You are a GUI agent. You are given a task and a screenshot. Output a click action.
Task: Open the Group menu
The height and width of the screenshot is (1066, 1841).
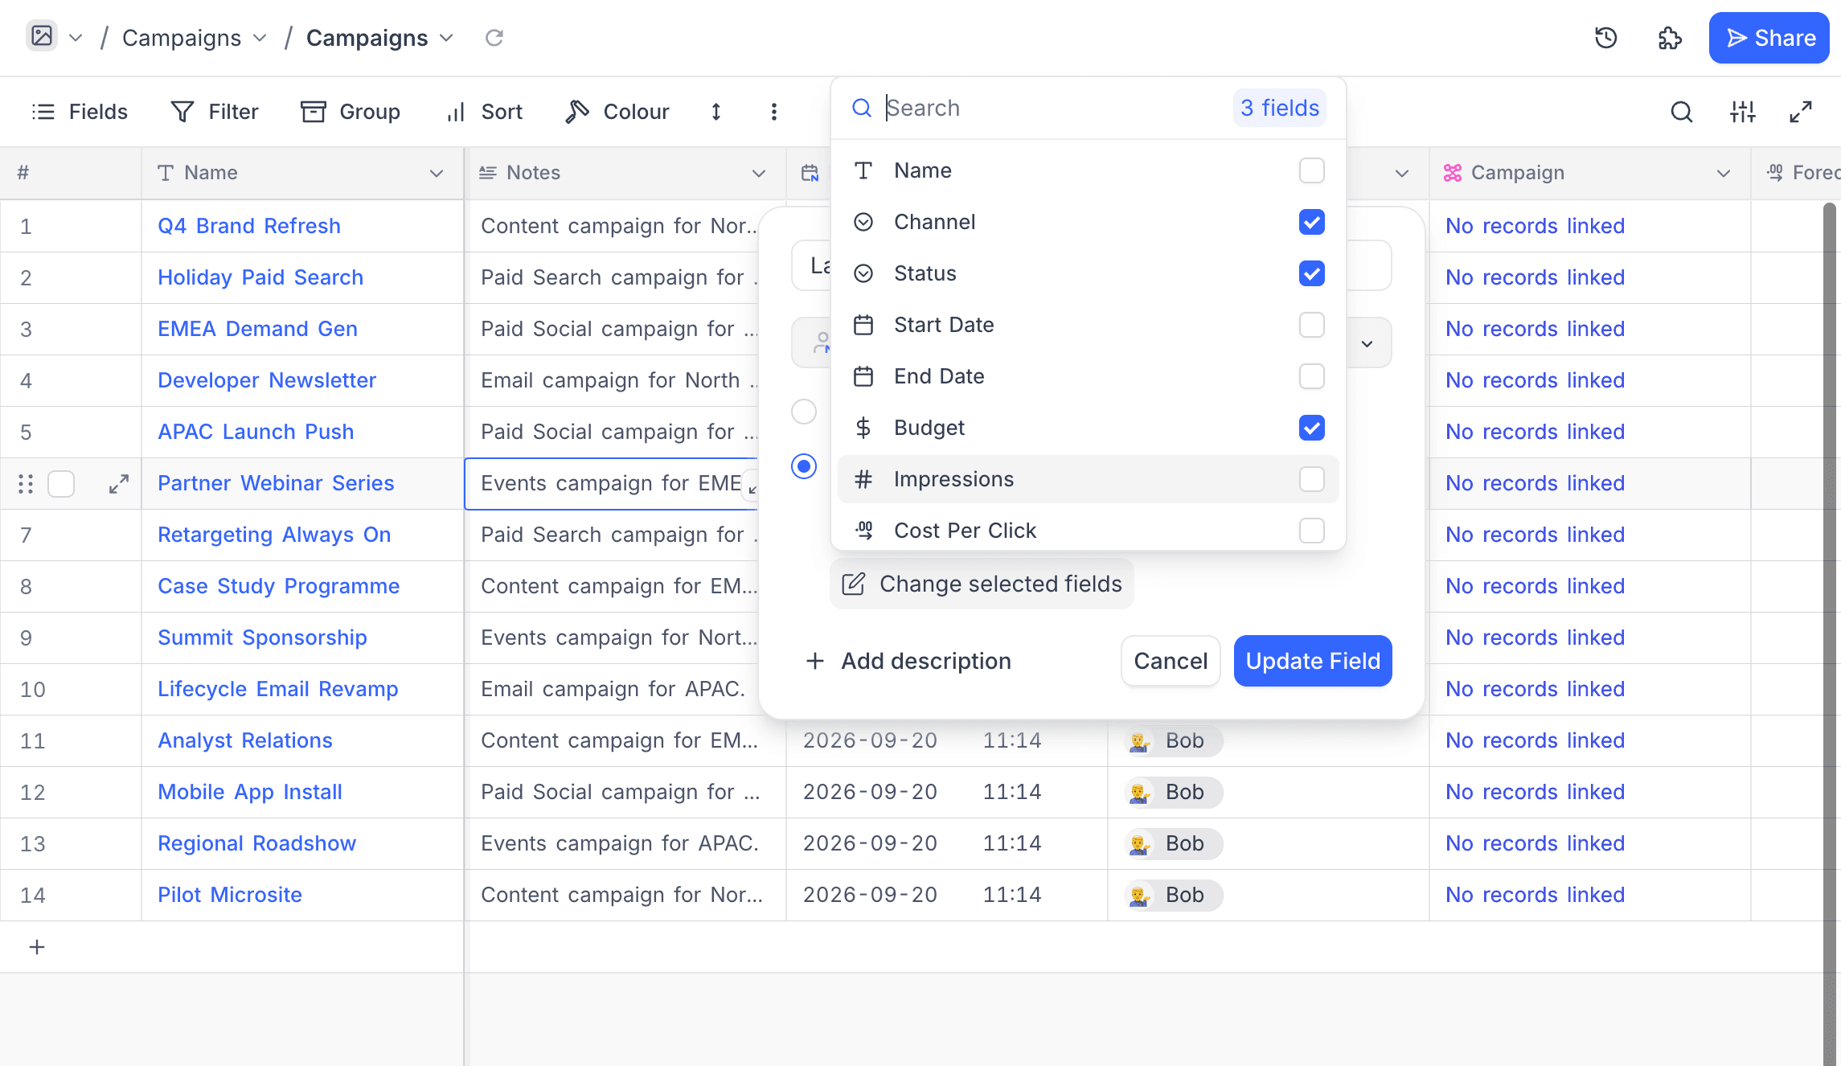click(351, 112)
